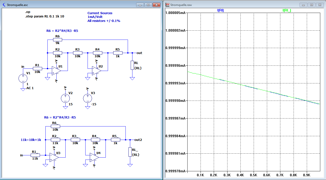Click the '-15' value of V3

(x=93, y=104)
